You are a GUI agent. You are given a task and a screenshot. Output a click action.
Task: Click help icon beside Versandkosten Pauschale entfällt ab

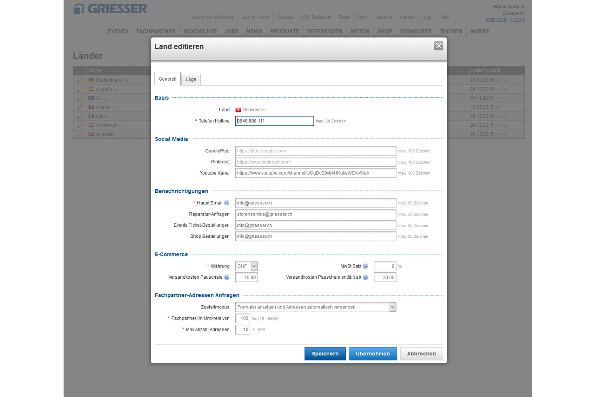pyautogui.click(x=365, y=278)
